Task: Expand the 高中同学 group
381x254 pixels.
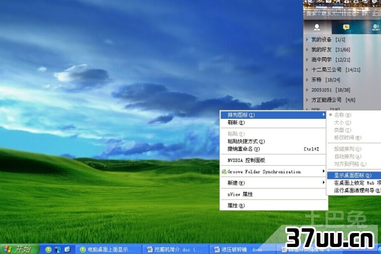Action: (328, 60)
